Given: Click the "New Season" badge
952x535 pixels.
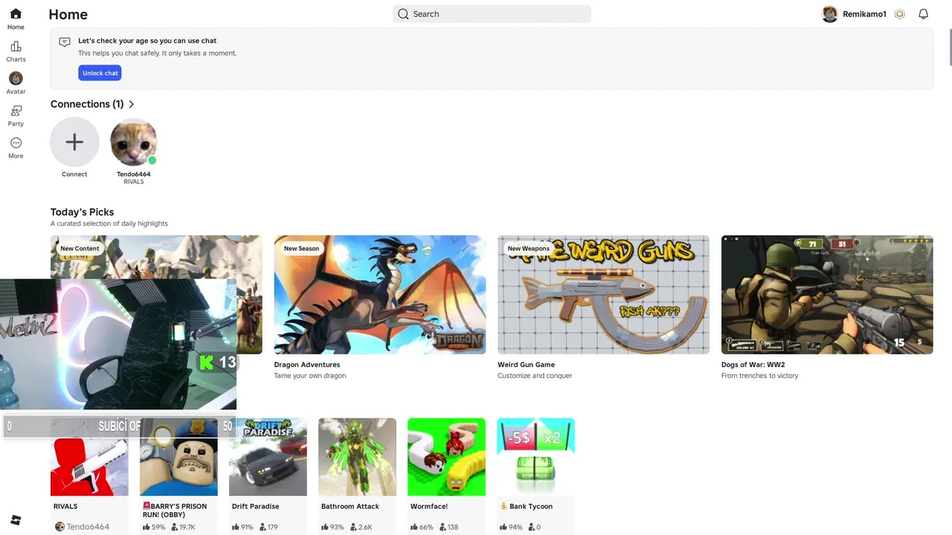Looking at the screenshot, I should tap(301, 248).
